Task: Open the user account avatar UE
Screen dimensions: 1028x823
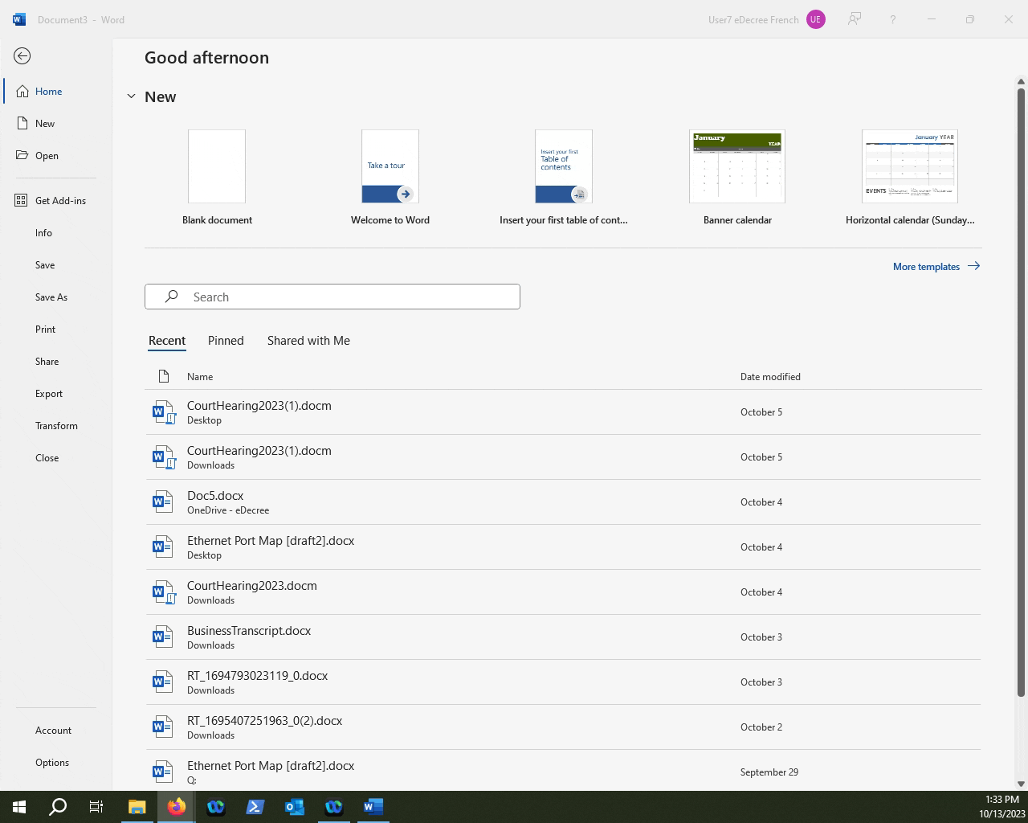Action: coord(815,19)
